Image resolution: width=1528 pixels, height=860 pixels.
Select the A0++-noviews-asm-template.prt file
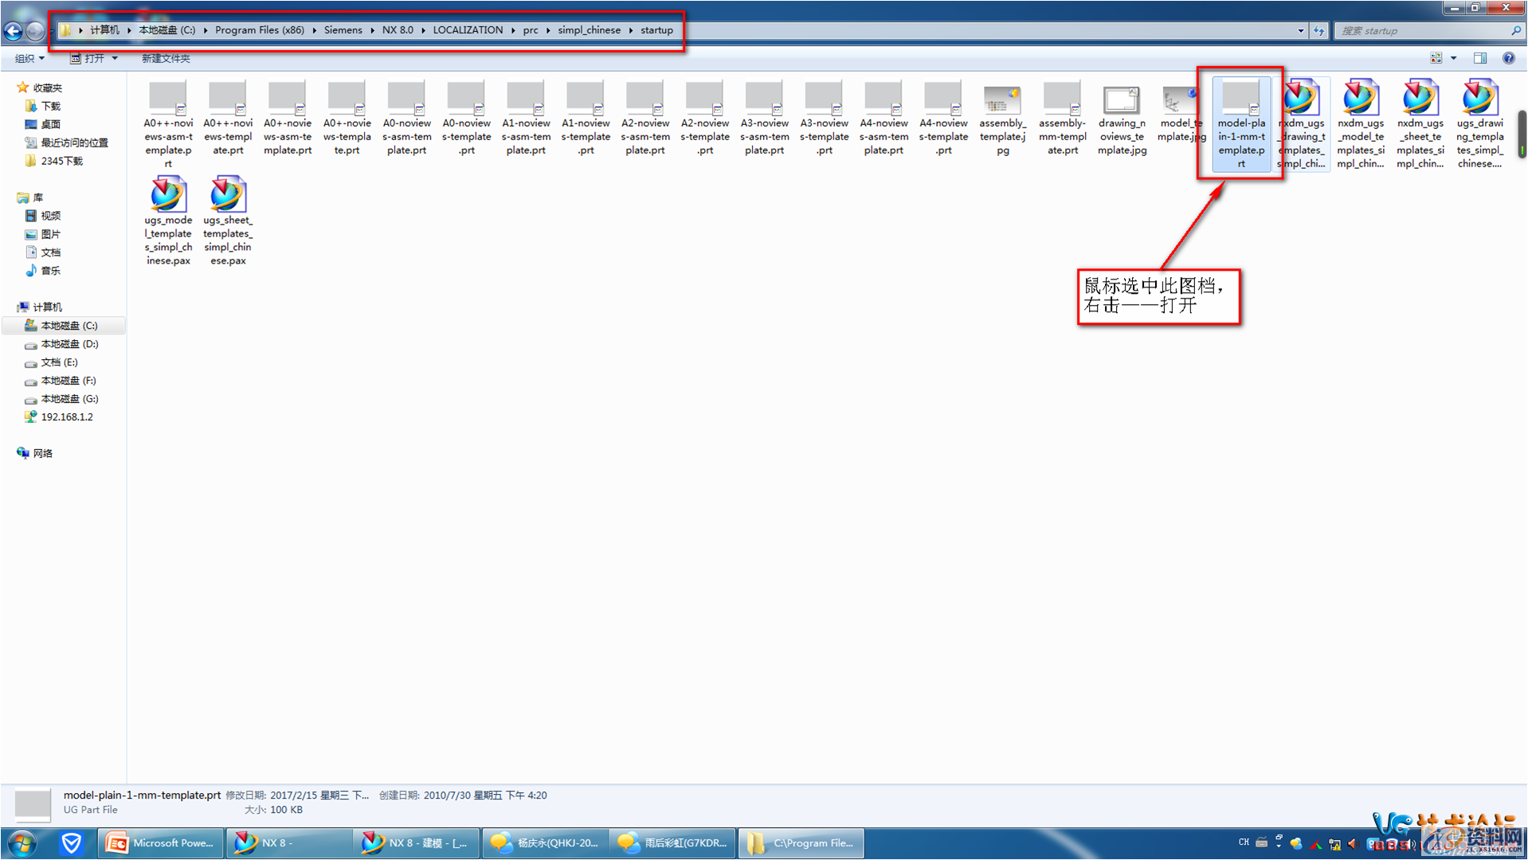click(x=168, y=100)
